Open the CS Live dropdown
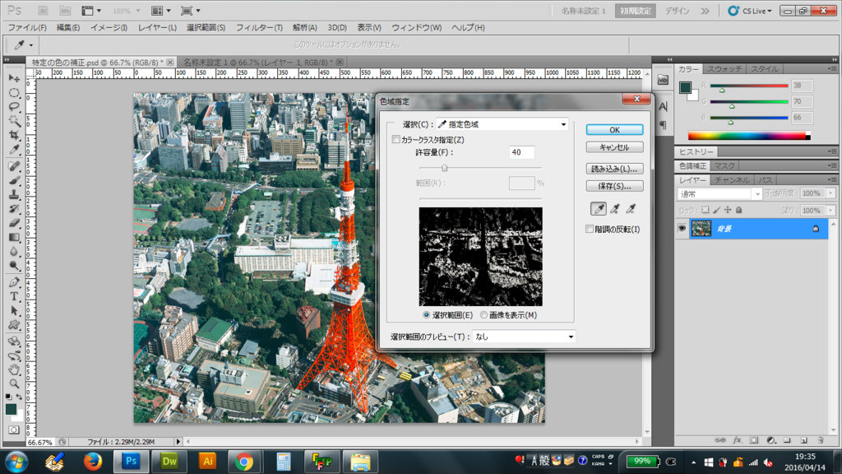 tap(751, 11)
